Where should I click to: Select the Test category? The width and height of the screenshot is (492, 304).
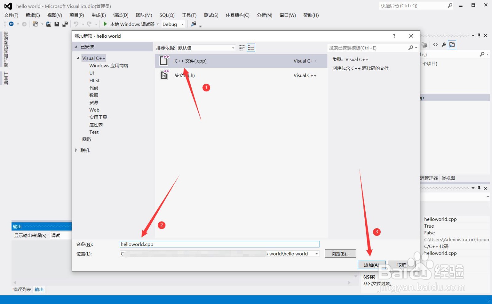tap(94, 132)
